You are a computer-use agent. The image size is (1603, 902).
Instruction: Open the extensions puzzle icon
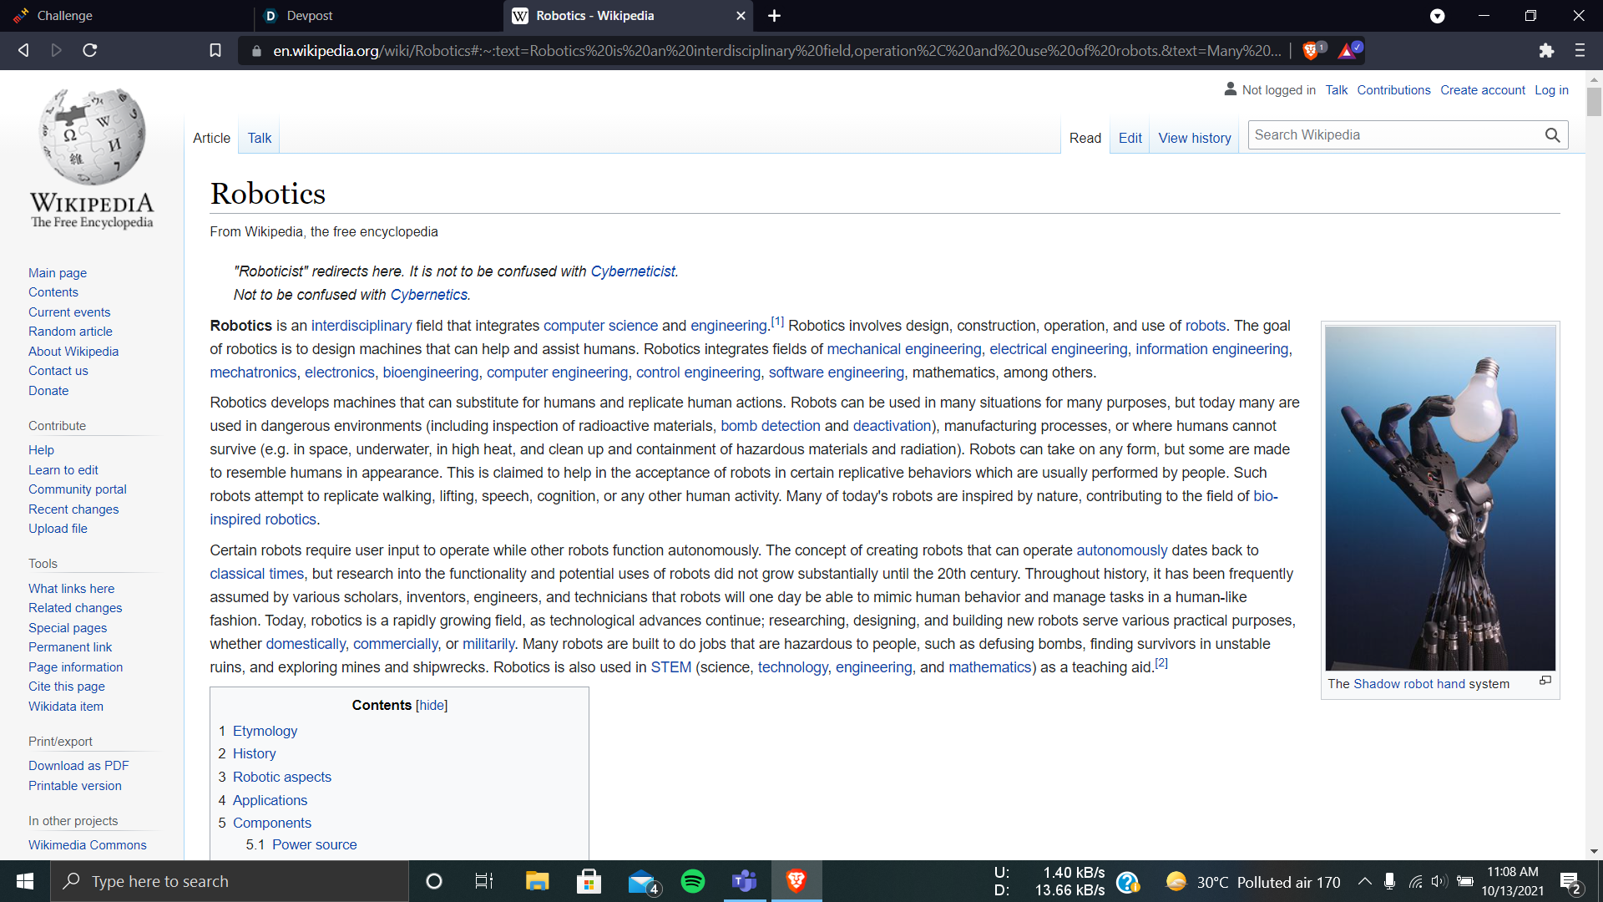pos(1546,50)
